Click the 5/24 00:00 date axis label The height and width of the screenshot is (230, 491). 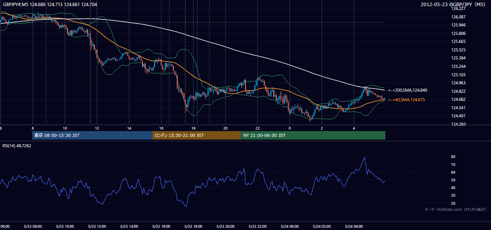tap(290, 227)
